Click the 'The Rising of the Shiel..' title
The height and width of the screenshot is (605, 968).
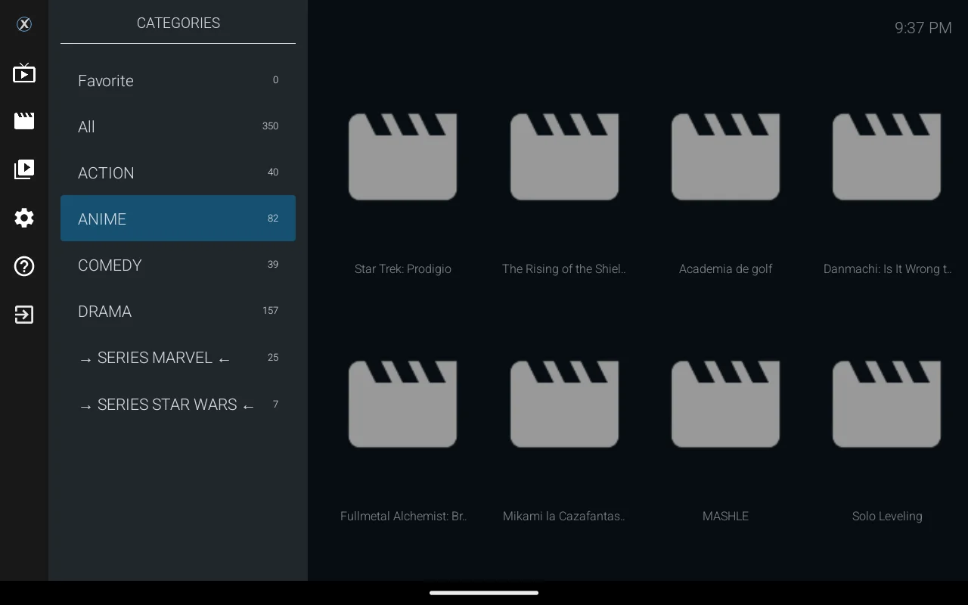pos(564,268)
